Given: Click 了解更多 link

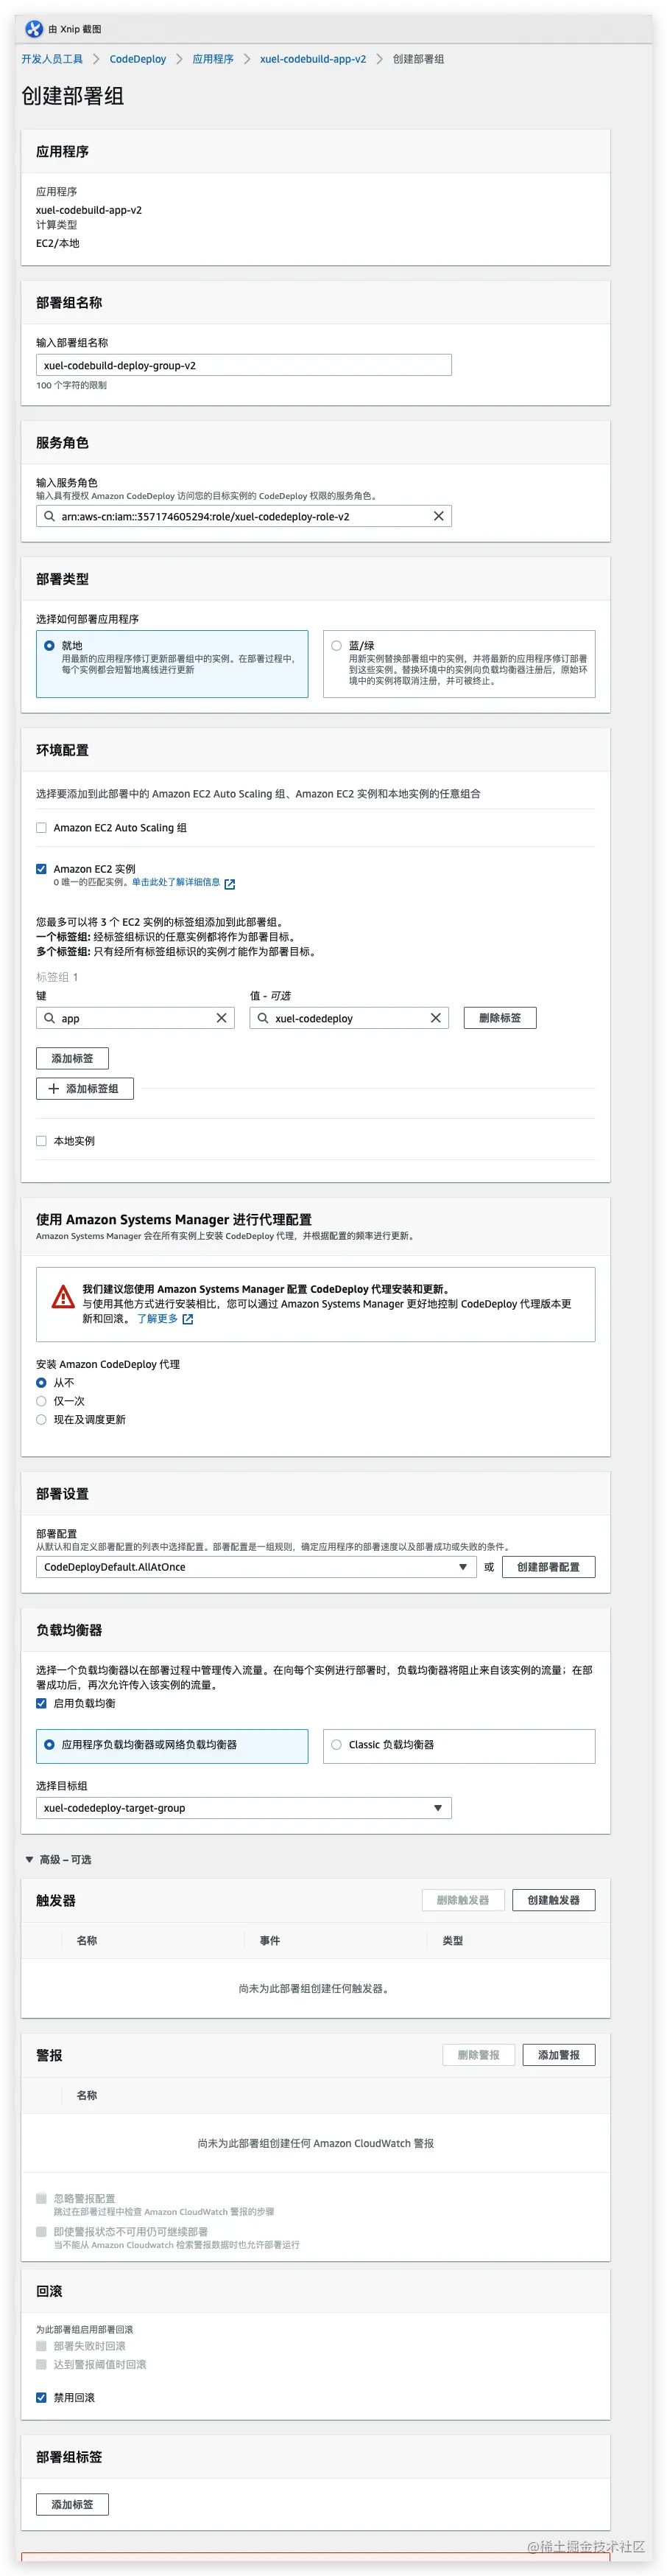Looking at the screenshot, I should (x=157, y=1319).
